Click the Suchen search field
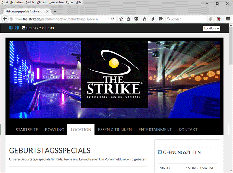 point(186,19)
